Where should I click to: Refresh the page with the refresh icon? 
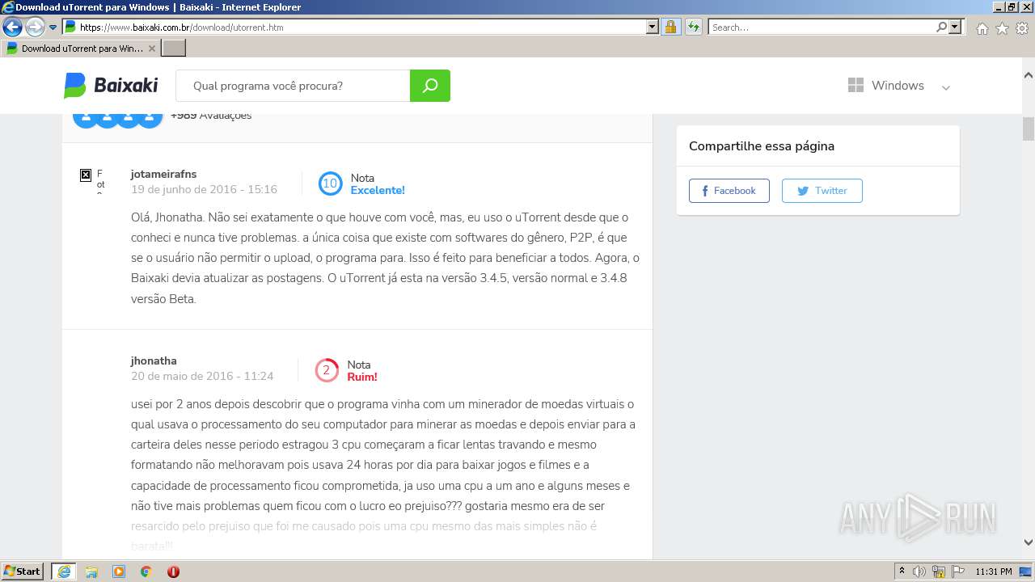tap(693, 27)
